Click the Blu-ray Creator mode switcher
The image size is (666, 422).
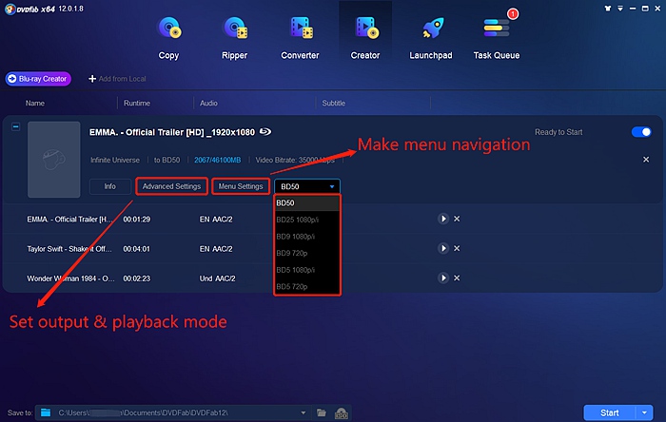point(38,79)
